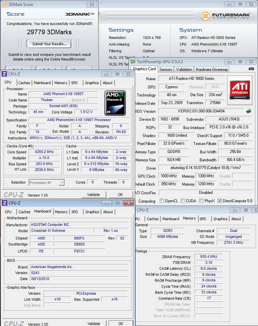Click the GPU-Z Bandwidth value 166.4 GB/s

pos(235,160)
